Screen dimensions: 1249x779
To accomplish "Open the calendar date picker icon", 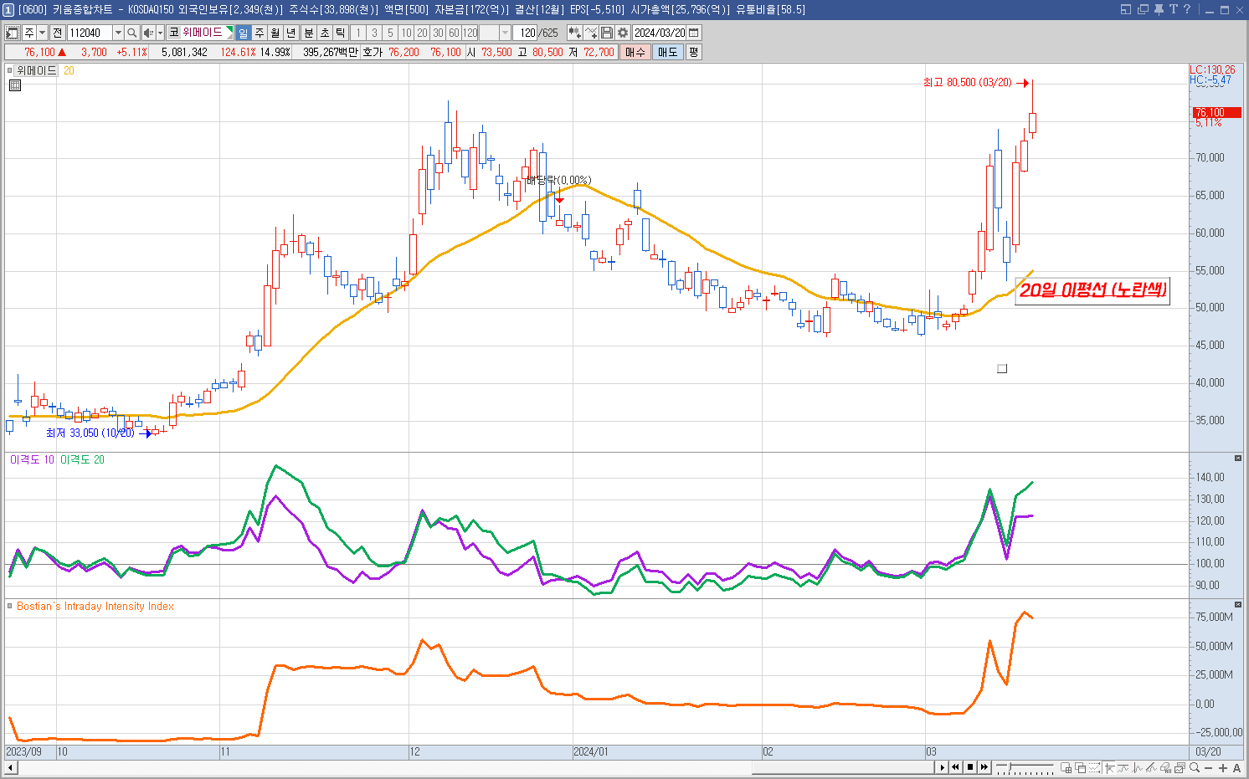I will tap(693, 33).
